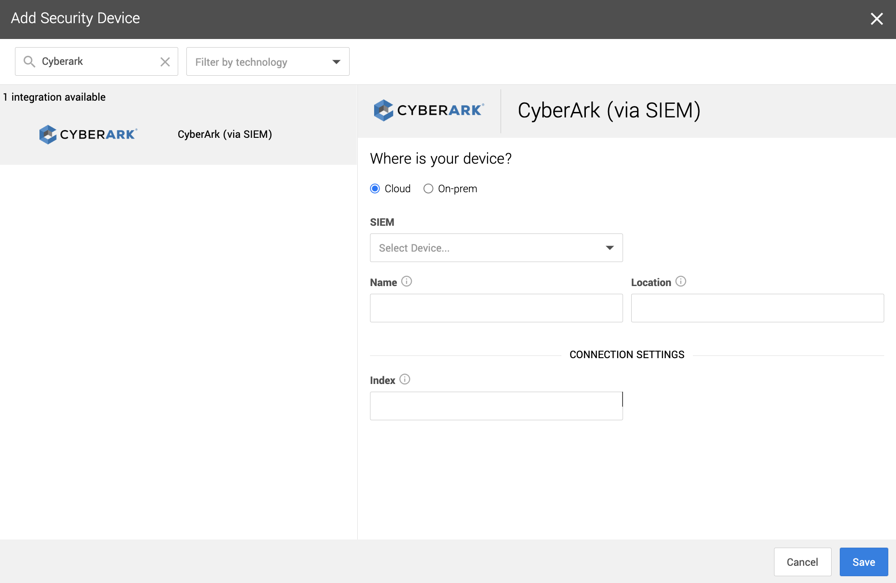Click the info icon next to Index
The width and height of the screenshot is (896, 583).
coord(405,379)
